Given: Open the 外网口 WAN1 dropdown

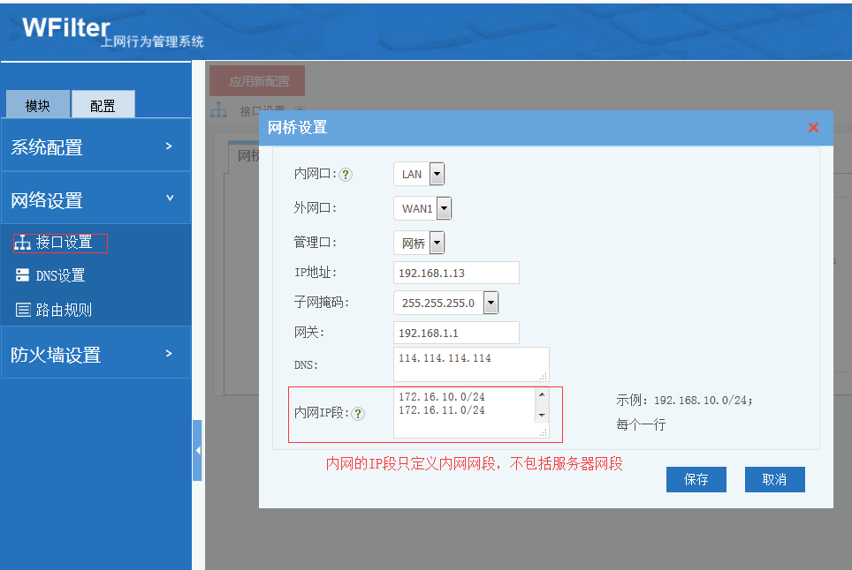Looking at the screenshot, I should tap(444, 208).
